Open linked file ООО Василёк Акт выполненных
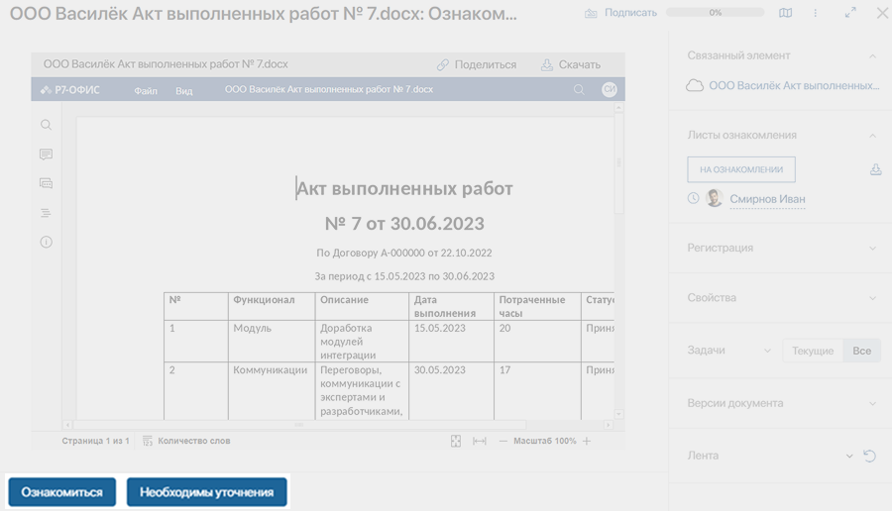Viewport: 892px width, 511px height. (x=794, y=86)
